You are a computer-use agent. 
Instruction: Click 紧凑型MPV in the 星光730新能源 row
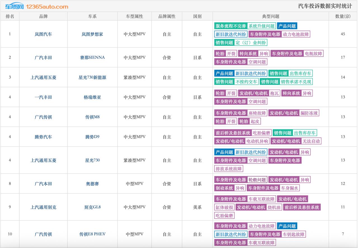135,77
